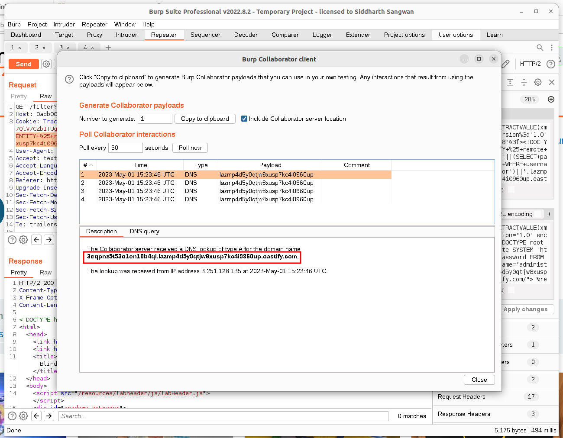Open the Window menu
Viewport: 563px width, 438px height.
tap(125, 24)
